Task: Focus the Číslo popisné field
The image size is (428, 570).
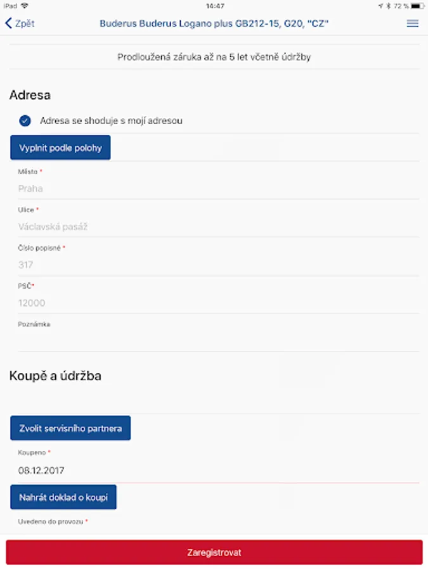Action: click(x=216, y=265)
